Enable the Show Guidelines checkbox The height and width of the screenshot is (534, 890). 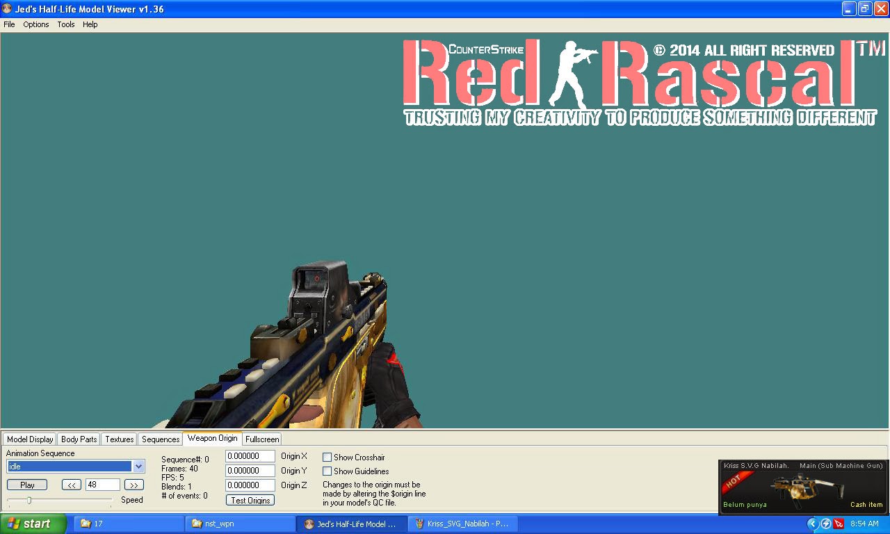[327, 471]
